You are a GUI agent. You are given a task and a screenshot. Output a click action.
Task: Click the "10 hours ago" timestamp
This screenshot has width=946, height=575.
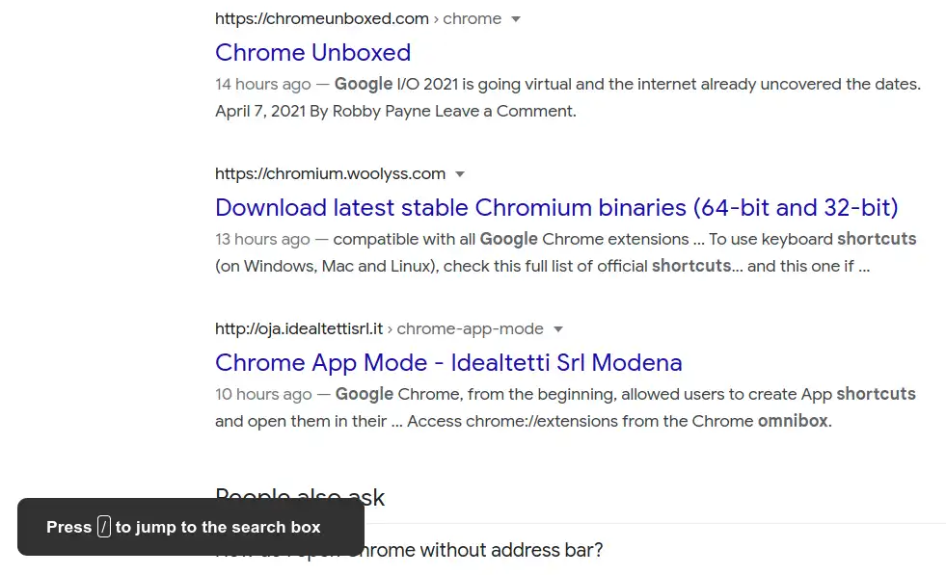coord(262,394)
